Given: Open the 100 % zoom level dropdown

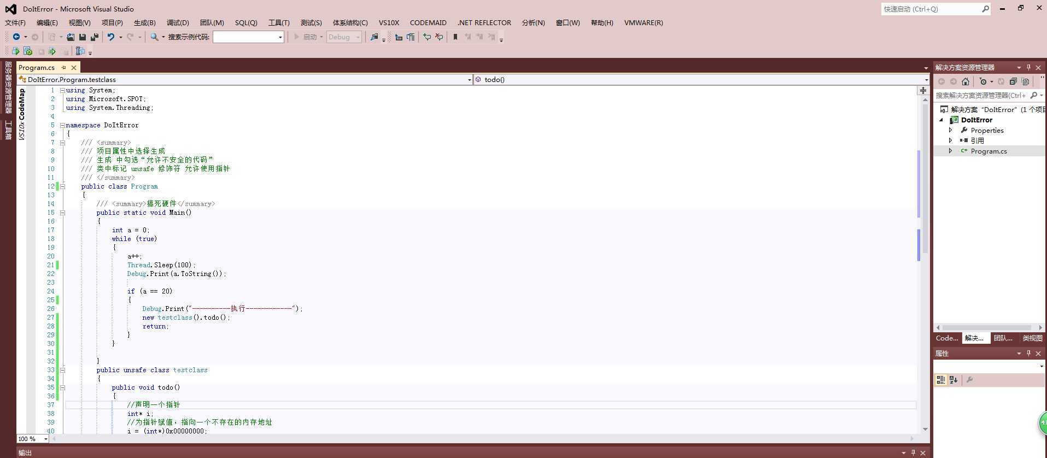Looking at the screenshot, I should click(x=46, y=439).
